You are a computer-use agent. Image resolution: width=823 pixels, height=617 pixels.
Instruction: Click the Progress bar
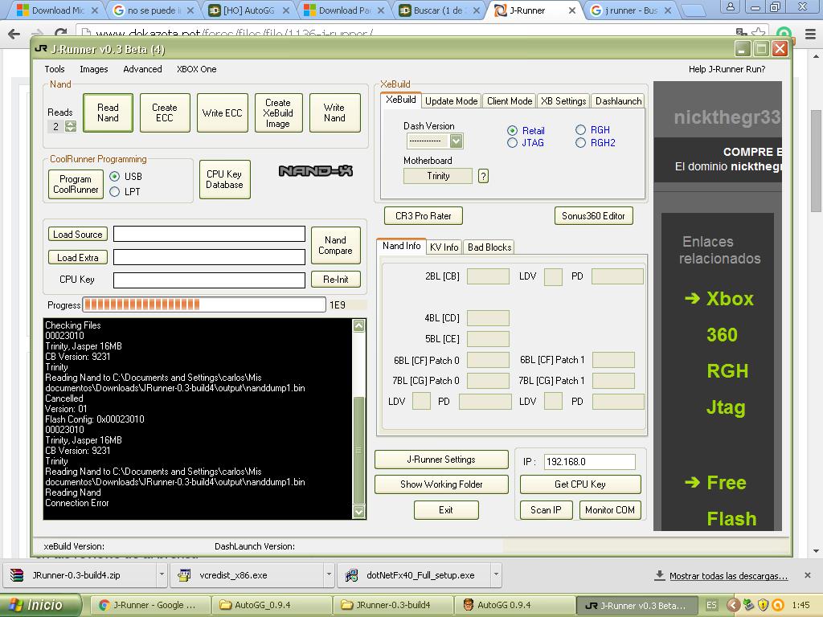pos(204,304)
